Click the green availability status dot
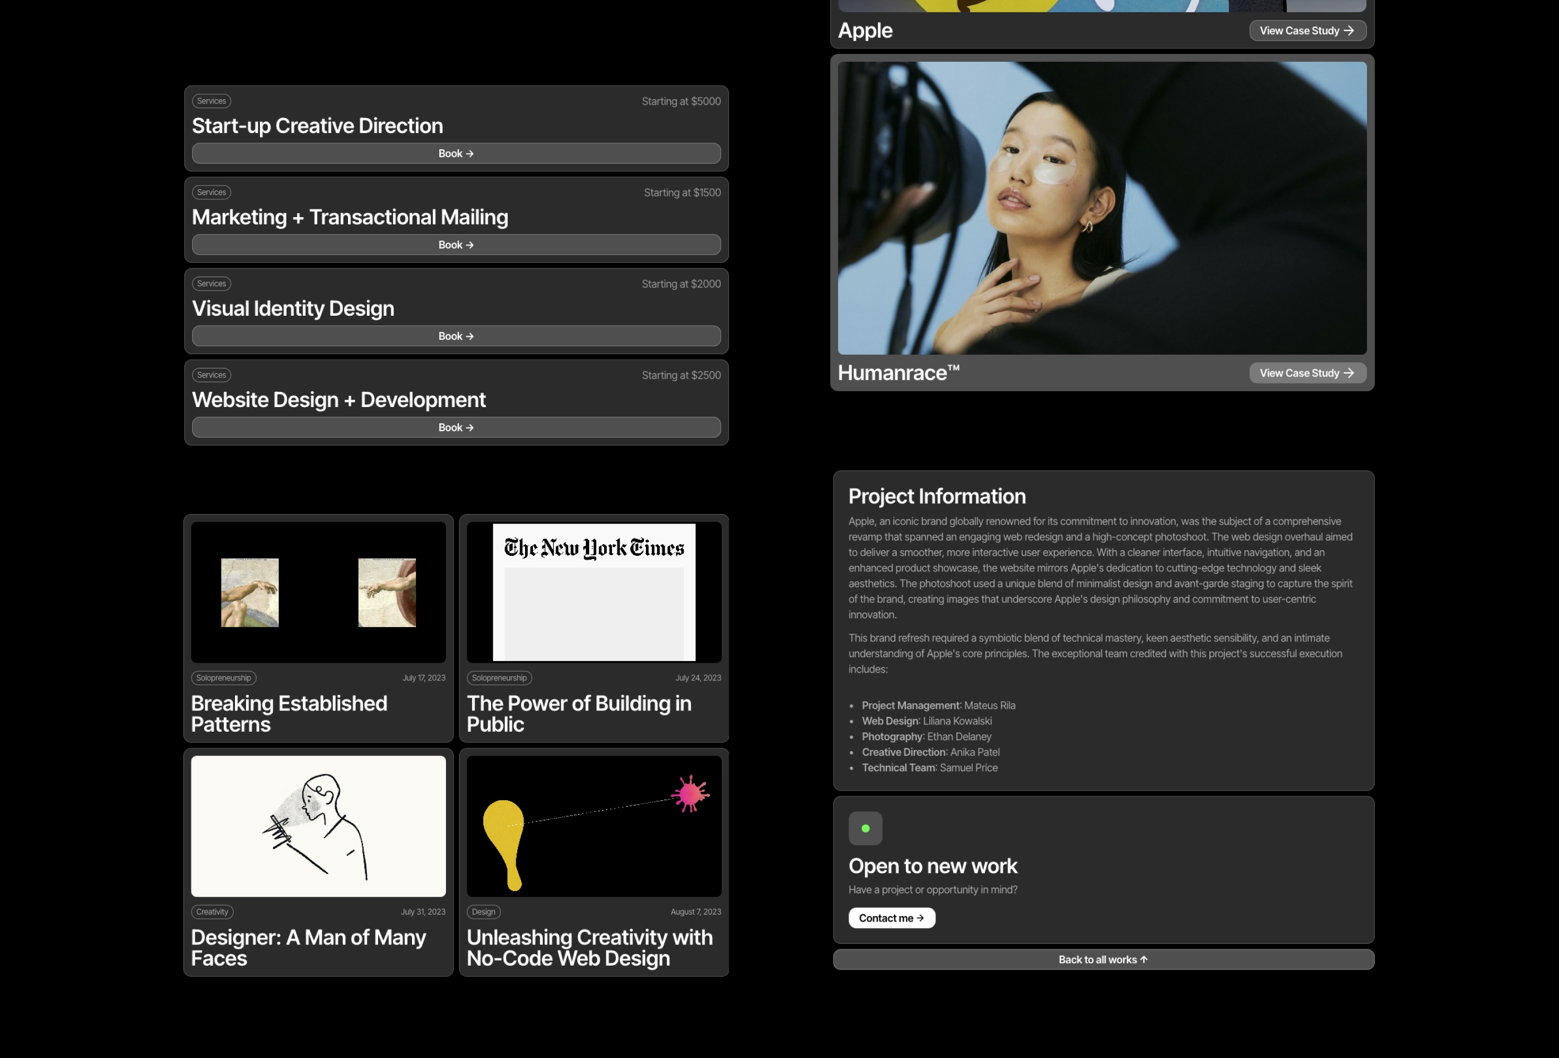The height and width of the screenshot is (1058, 1559). [865, 828]
